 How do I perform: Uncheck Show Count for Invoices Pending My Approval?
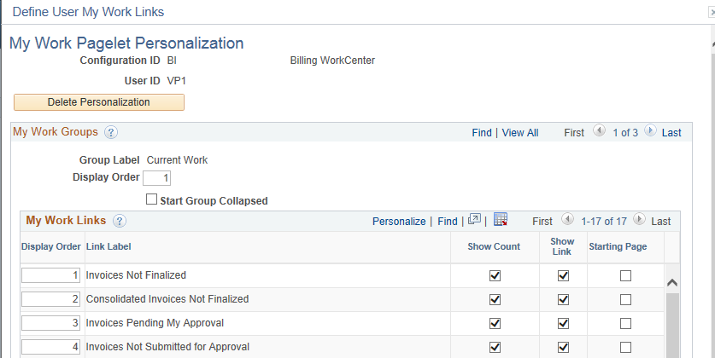click(x=495, y=323)
